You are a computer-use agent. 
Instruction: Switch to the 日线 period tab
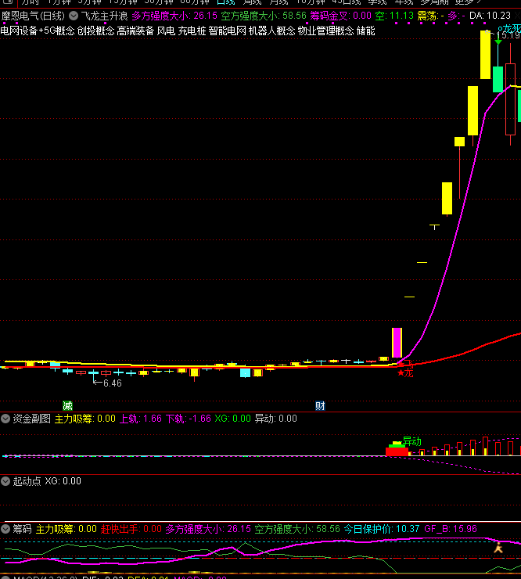pos(225,2)
